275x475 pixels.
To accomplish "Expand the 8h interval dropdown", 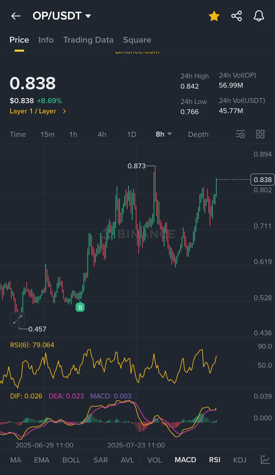I will tap(164, 134).
